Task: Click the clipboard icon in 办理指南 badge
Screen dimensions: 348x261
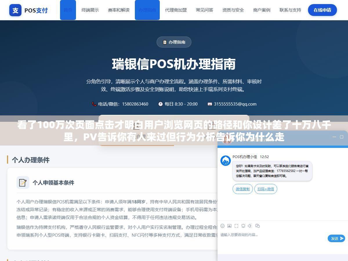Action: (x=165, y=42)
